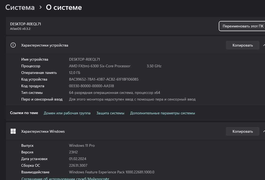Open Дополнительные параметры системы link
Viewport: 265px width, 180px height.
(162, 113)
